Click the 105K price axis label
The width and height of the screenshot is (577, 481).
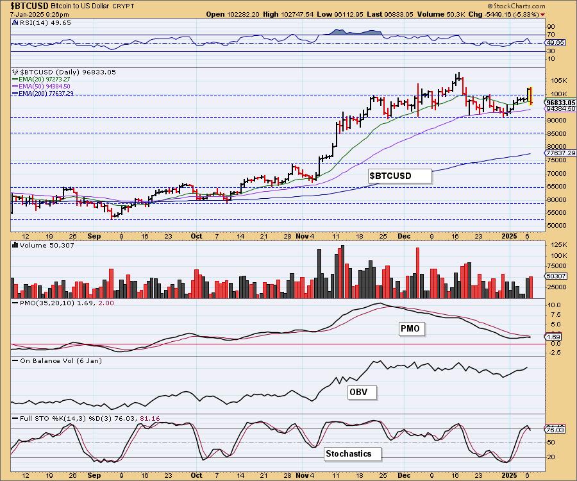tap(559, 81)
